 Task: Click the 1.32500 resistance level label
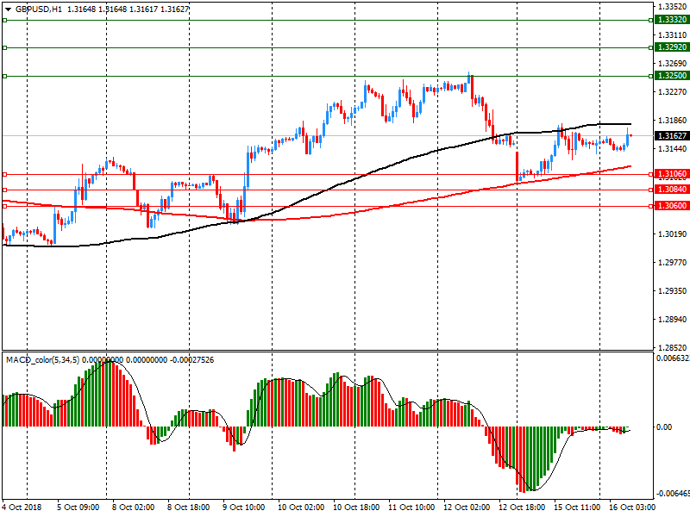pyautogui.click(x=672, y=76)
